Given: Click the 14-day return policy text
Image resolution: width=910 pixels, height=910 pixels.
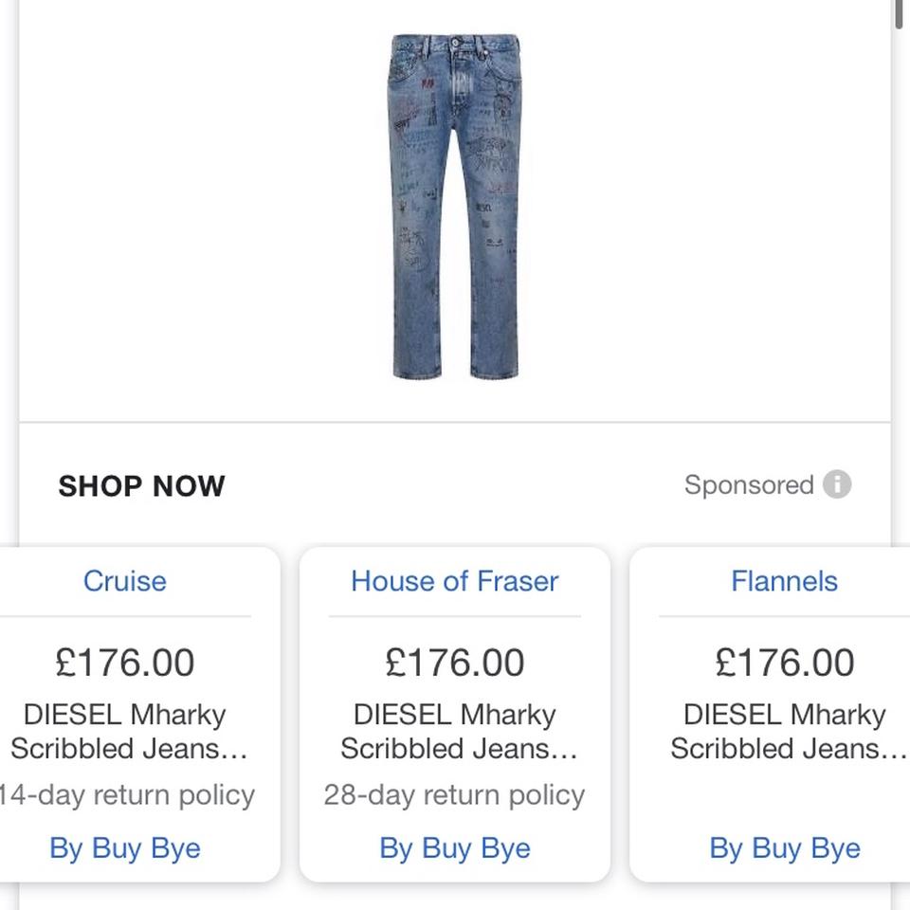Looking at the screenshot, I should 127,794.
